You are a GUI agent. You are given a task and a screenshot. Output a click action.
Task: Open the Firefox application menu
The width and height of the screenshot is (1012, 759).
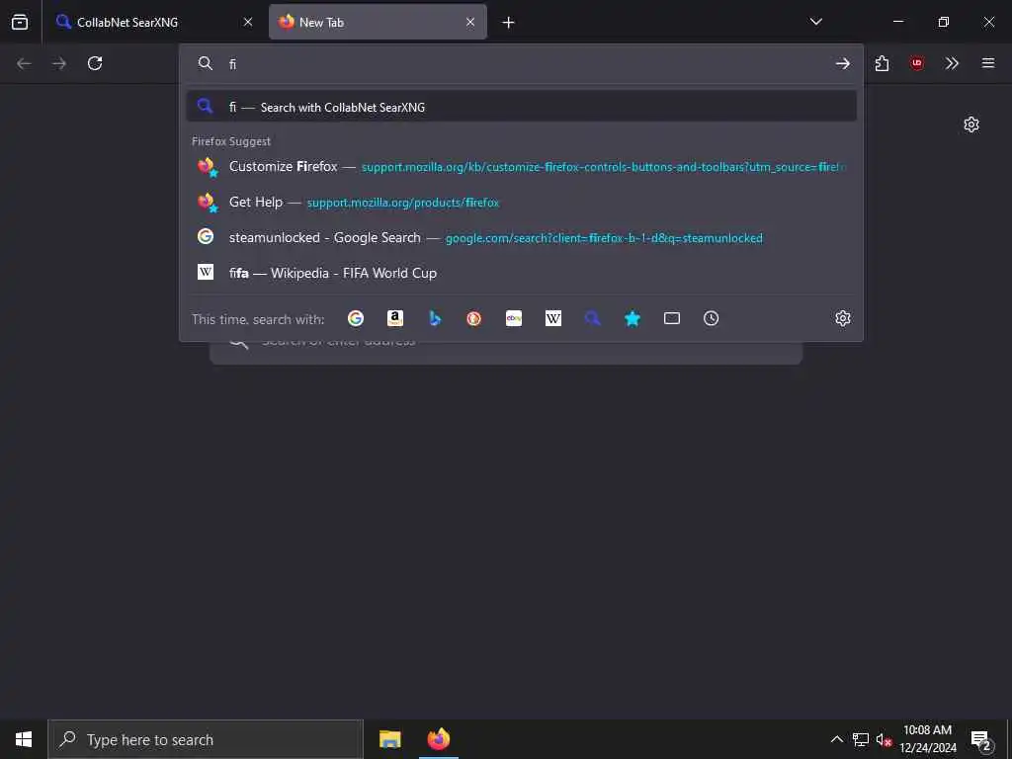click(988, 63)
